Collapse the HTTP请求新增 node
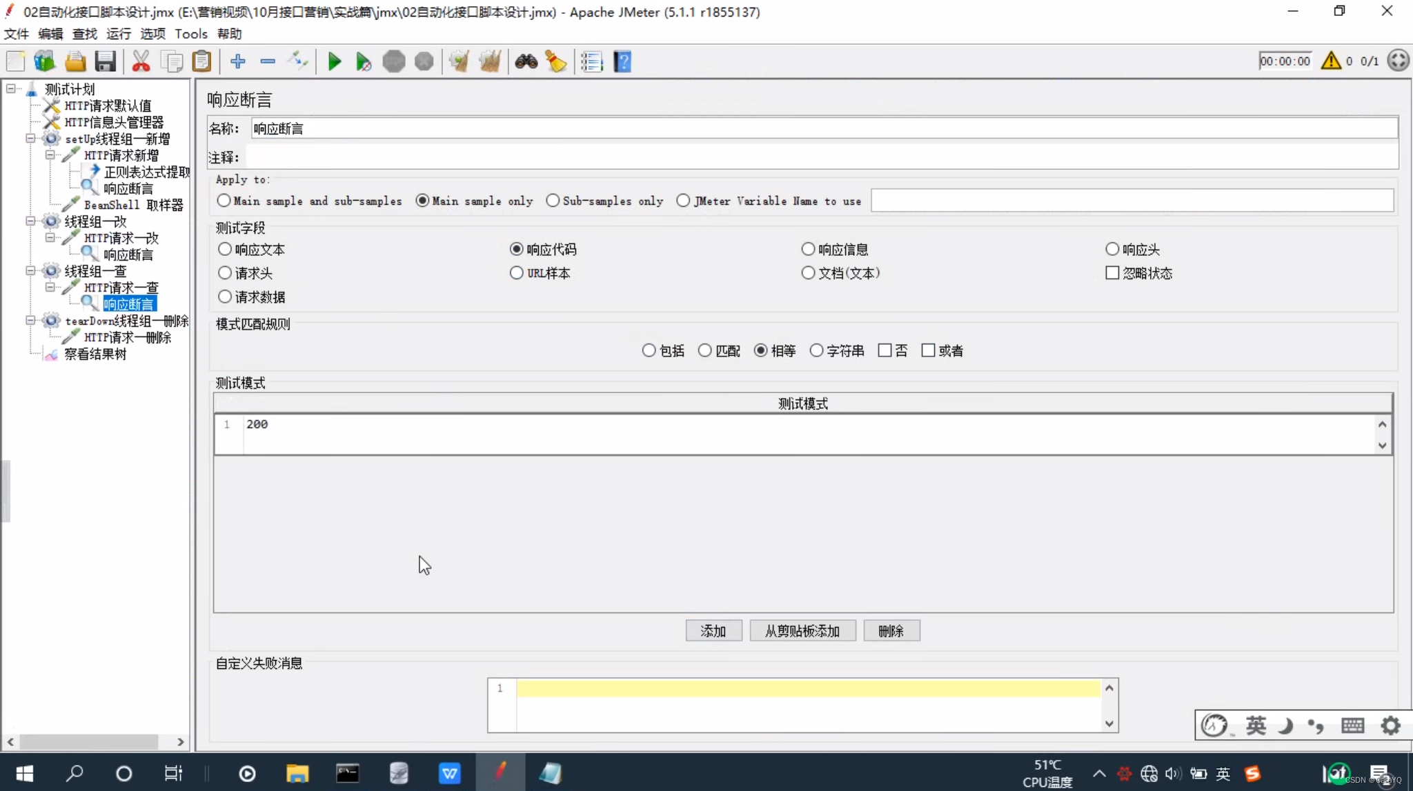 [x=50, y=154]
